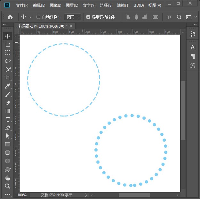Open the 图像(I) menu

coord(55,5)
